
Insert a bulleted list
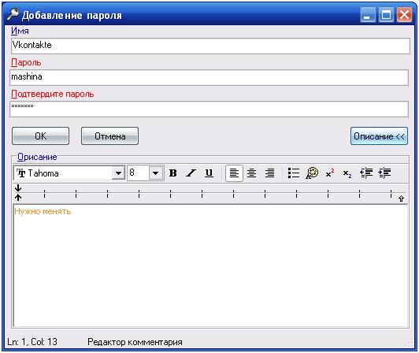pos(294,173)
